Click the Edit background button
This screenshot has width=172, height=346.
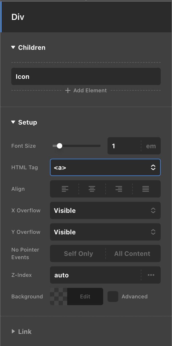85,296
